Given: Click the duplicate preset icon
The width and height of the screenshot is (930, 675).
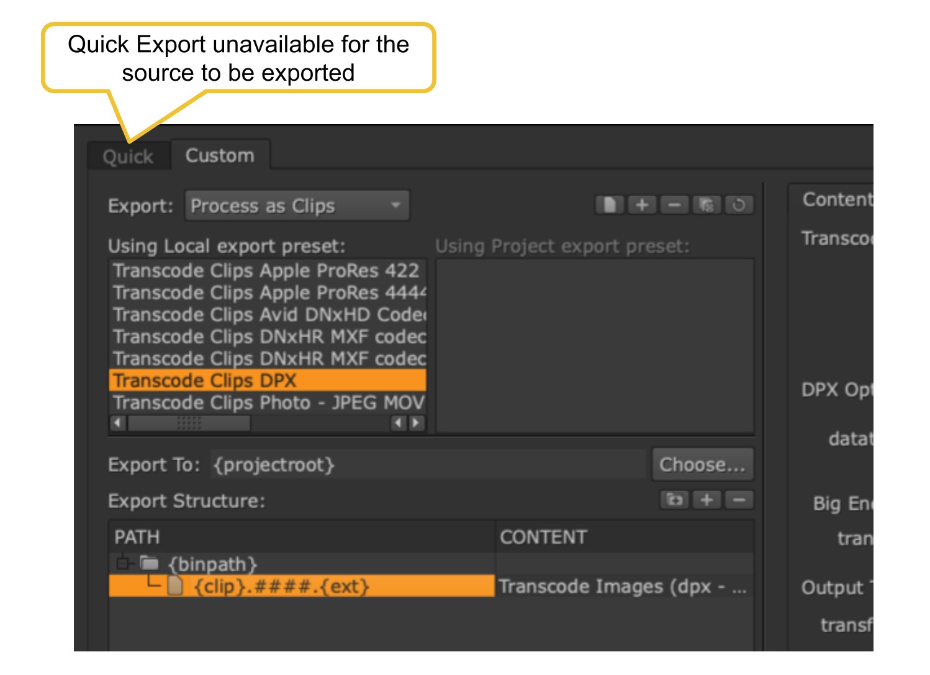Looking at the screenshot, I should [707, 205].
